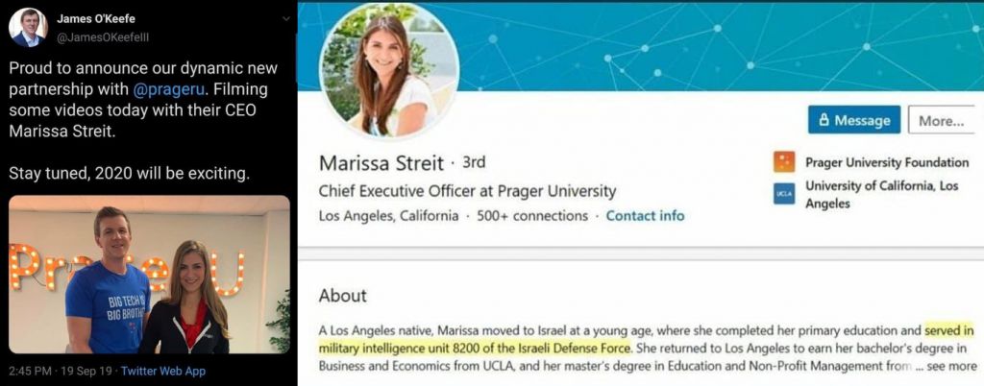This screenshot has width=984, height=386.
Task: Open Prager University Foundation company link
Action: click(886, 162)
